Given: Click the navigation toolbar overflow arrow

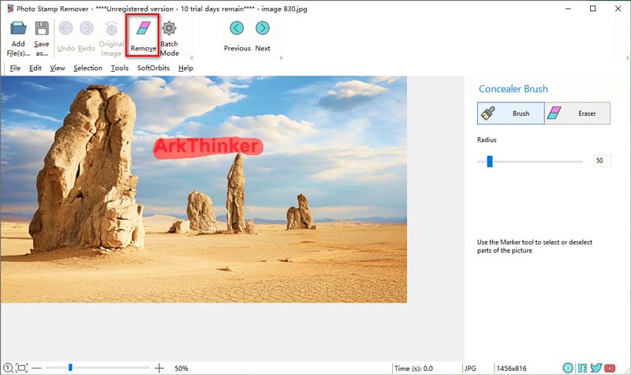Looking at the screenshot, I should pyautogui.click(x=281, y=58).
